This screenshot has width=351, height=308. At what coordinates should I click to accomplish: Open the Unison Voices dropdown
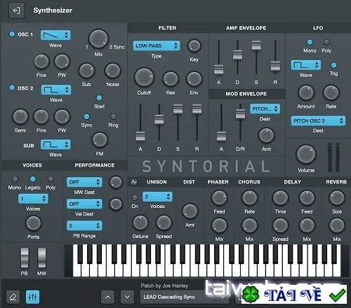tap(157, 197)
